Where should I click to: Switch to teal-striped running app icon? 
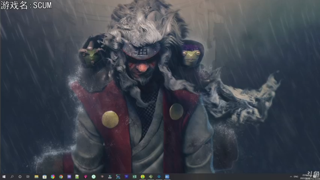[x=118, y=177]
